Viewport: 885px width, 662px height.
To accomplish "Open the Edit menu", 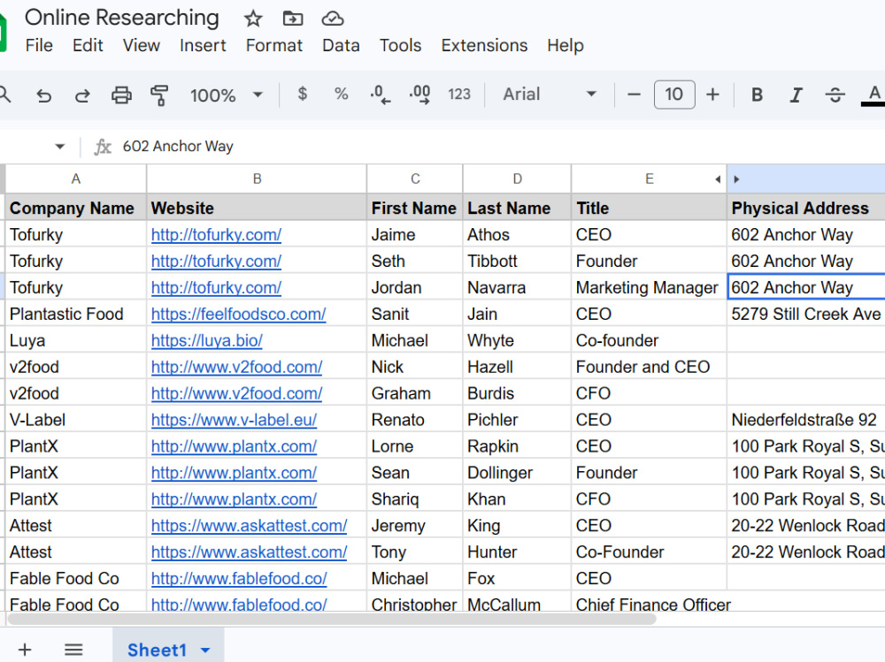I will click(x=88, y=45).
